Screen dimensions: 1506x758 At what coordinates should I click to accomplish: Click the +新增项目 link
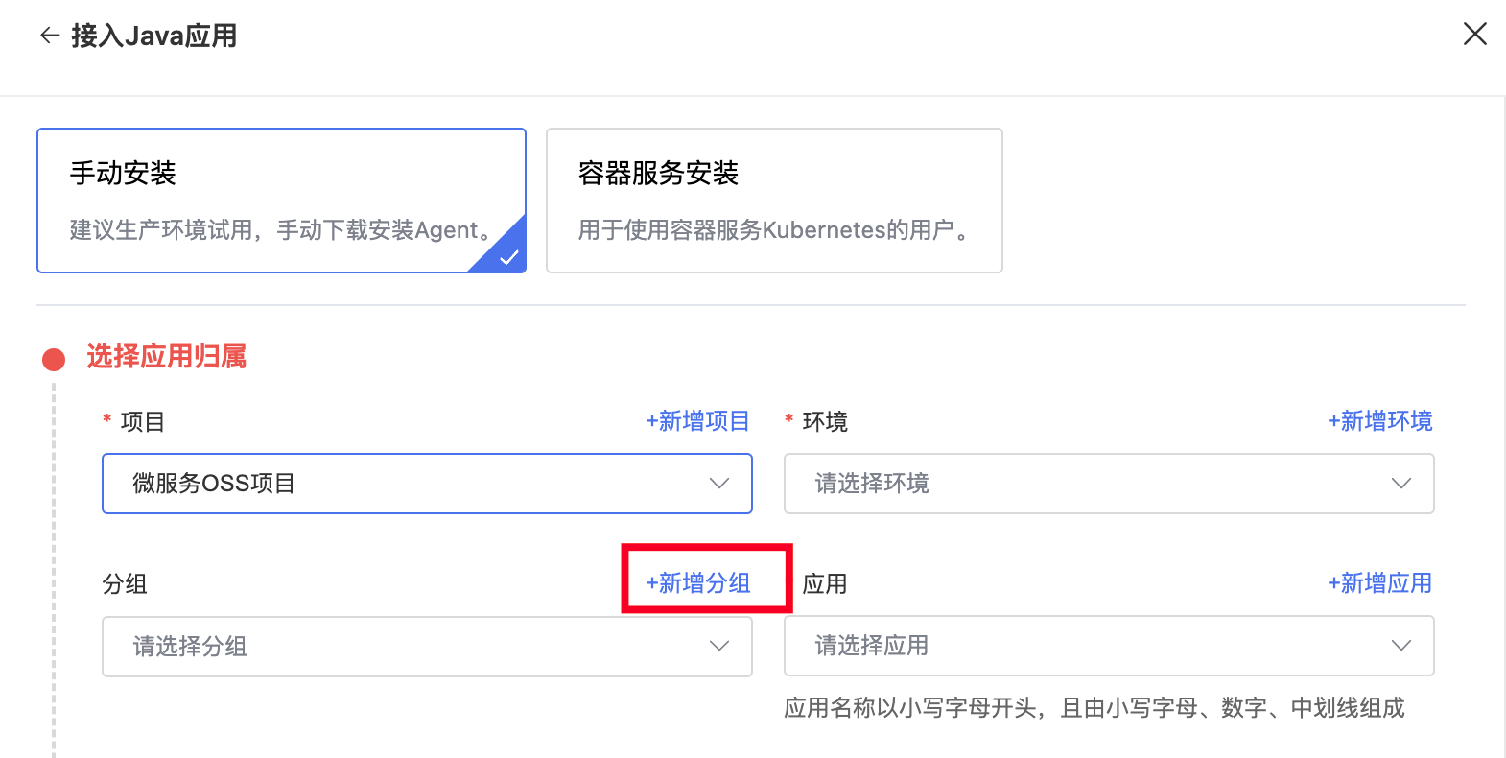tap(697, 421)
